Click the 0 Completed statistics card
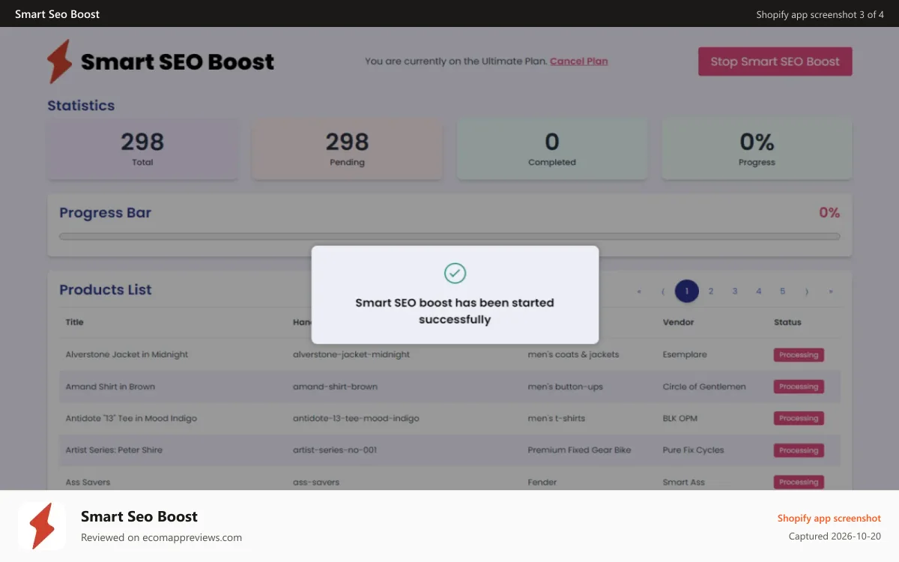 pyautogui.click(x=552, y=148)
